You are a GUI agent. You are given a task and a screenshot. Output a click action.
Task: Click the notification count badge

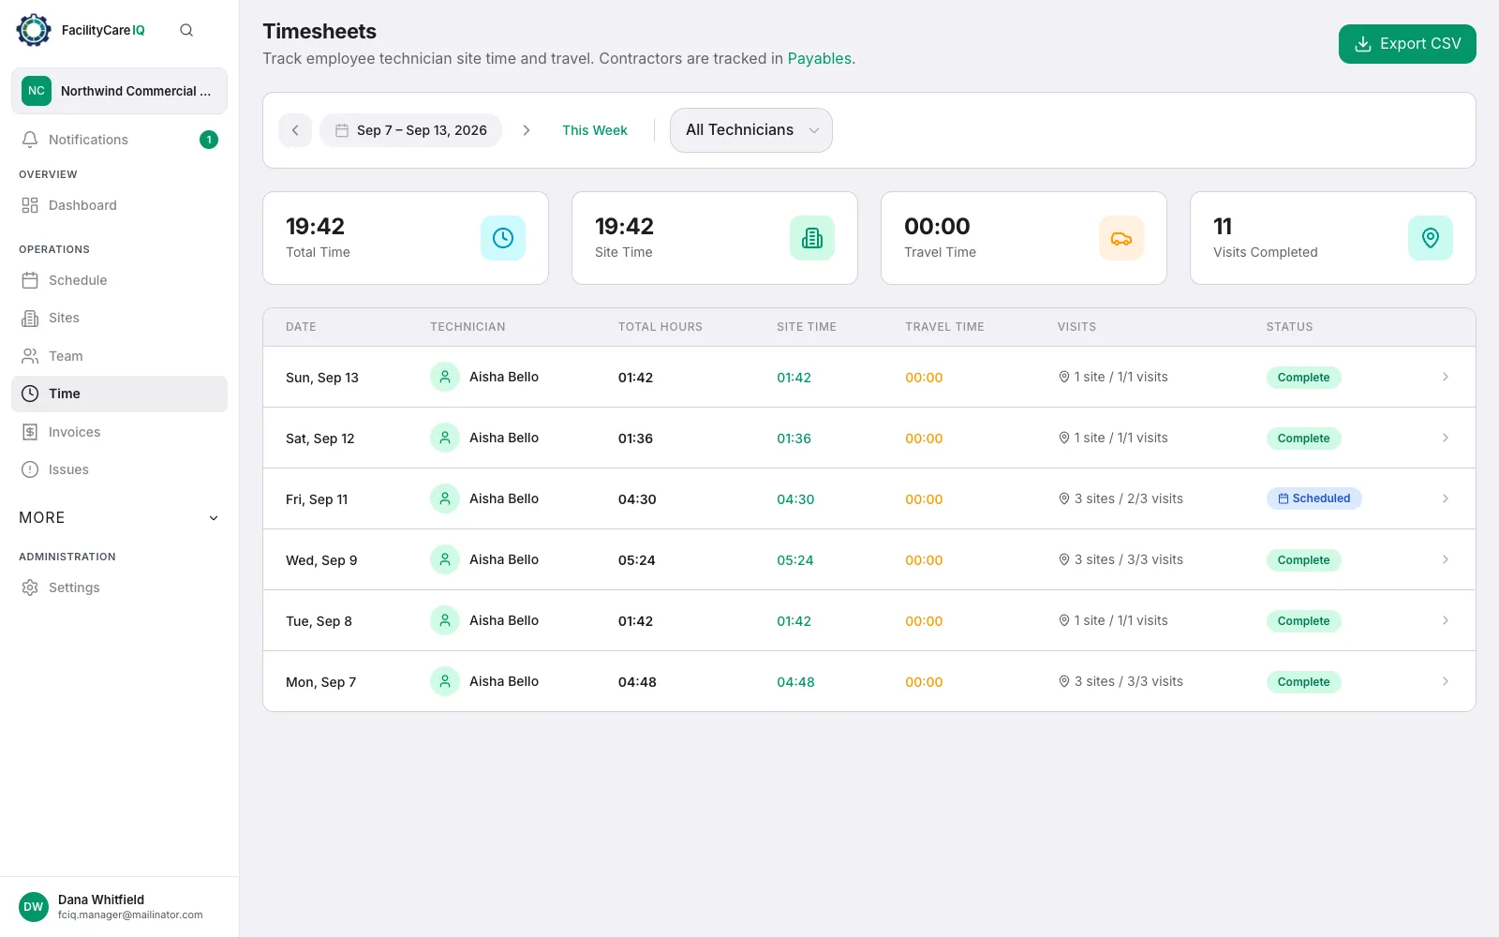point(209,140)
